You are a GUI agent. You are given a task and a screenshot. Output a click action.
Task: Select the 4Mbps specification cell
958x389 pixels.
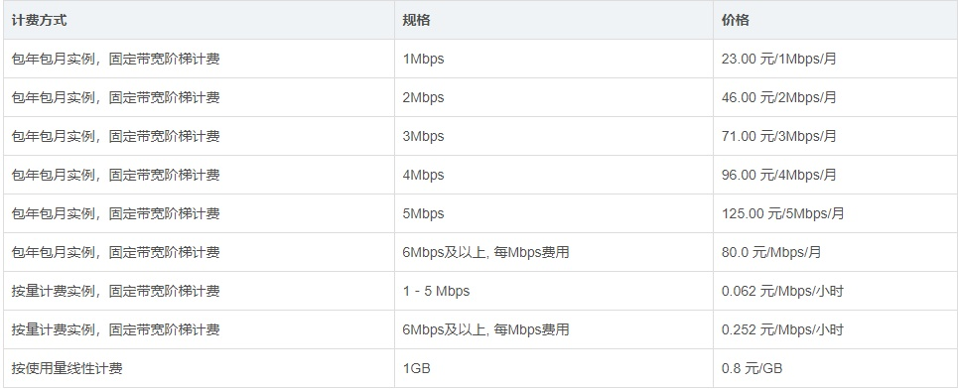(x=554, y=175)
